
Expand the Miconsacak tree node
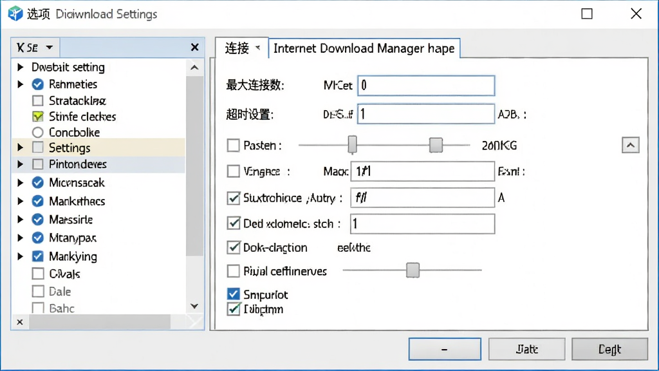(x=20, y=182)
